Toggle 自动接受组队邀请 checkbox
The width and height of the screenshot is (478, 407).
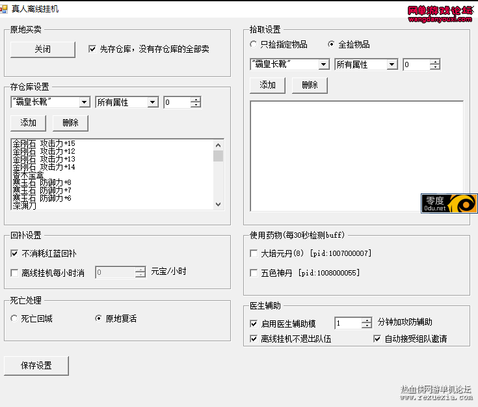377,339
